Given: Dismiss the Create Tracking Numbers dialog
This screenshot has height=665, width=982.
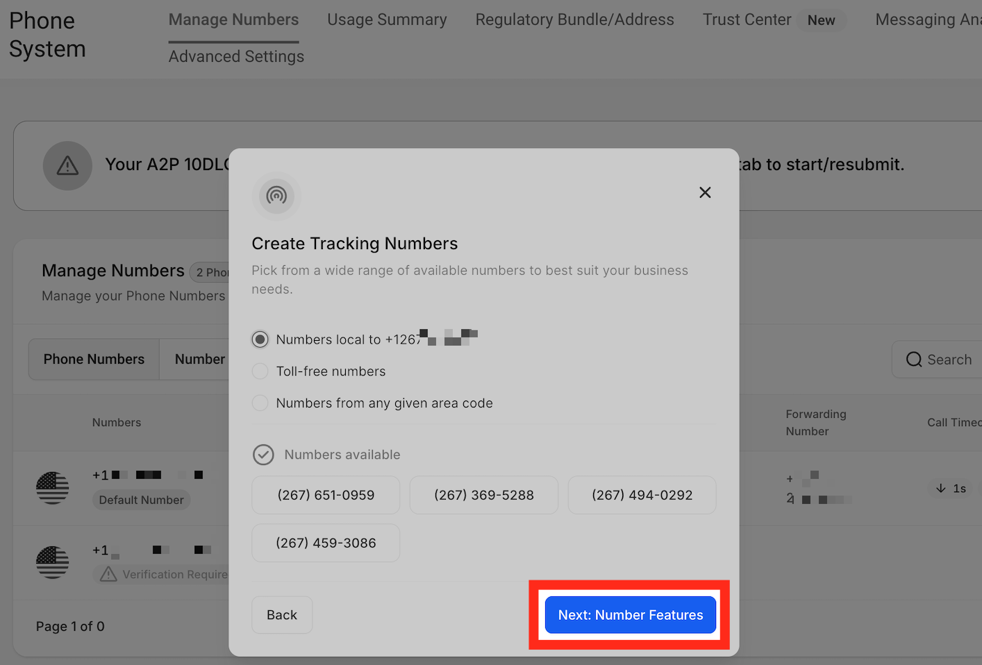Looking at the screenshot, I should point(705,192).
